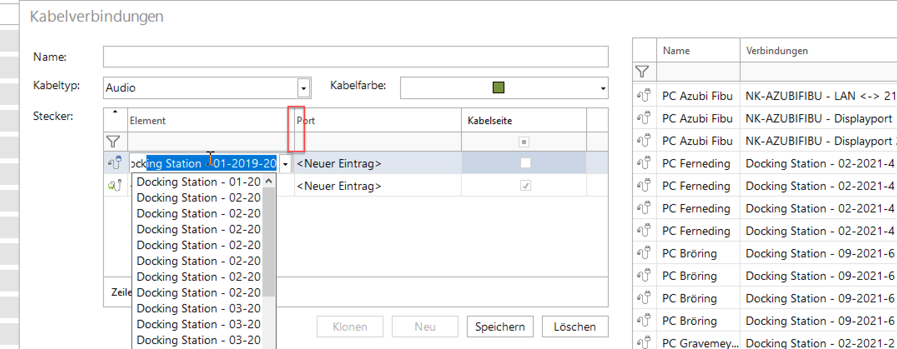Open the Kabeltyp Audio dropdown
The height and width of the screenshot is (349, 897).
tap(304, 88)
